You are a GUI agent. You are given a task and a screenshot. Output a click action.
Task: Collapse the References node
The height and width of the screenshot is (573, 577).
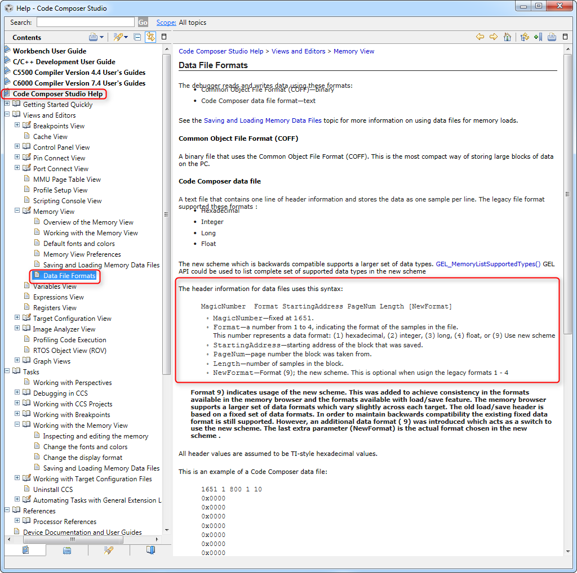pos(7,510)
